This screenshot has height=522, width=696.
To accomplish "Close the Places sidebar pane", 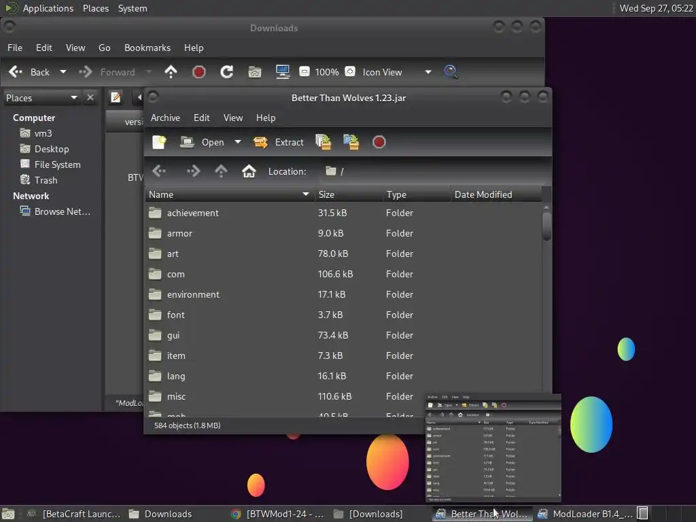I will 90,98.
